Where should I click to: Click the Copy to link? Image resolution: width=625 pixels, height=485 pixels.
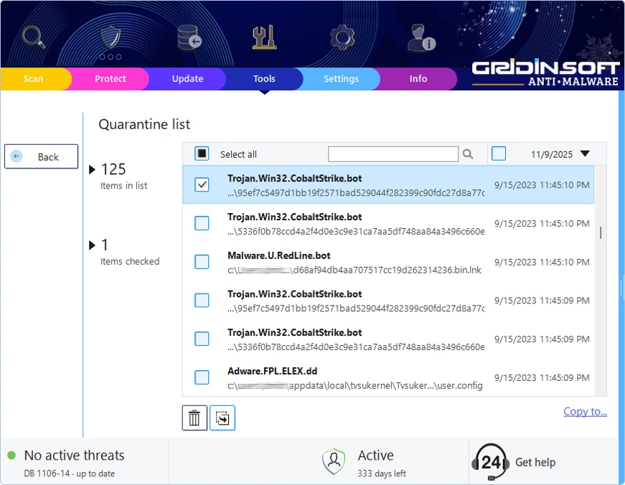(586, 410)
